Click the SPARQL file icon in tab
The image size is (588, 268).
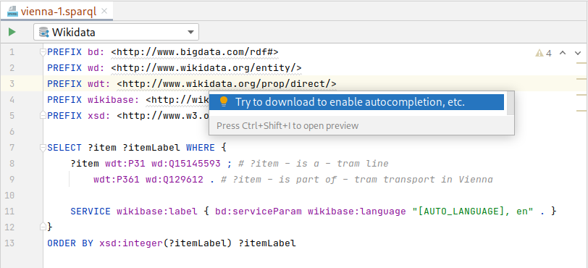12,12
